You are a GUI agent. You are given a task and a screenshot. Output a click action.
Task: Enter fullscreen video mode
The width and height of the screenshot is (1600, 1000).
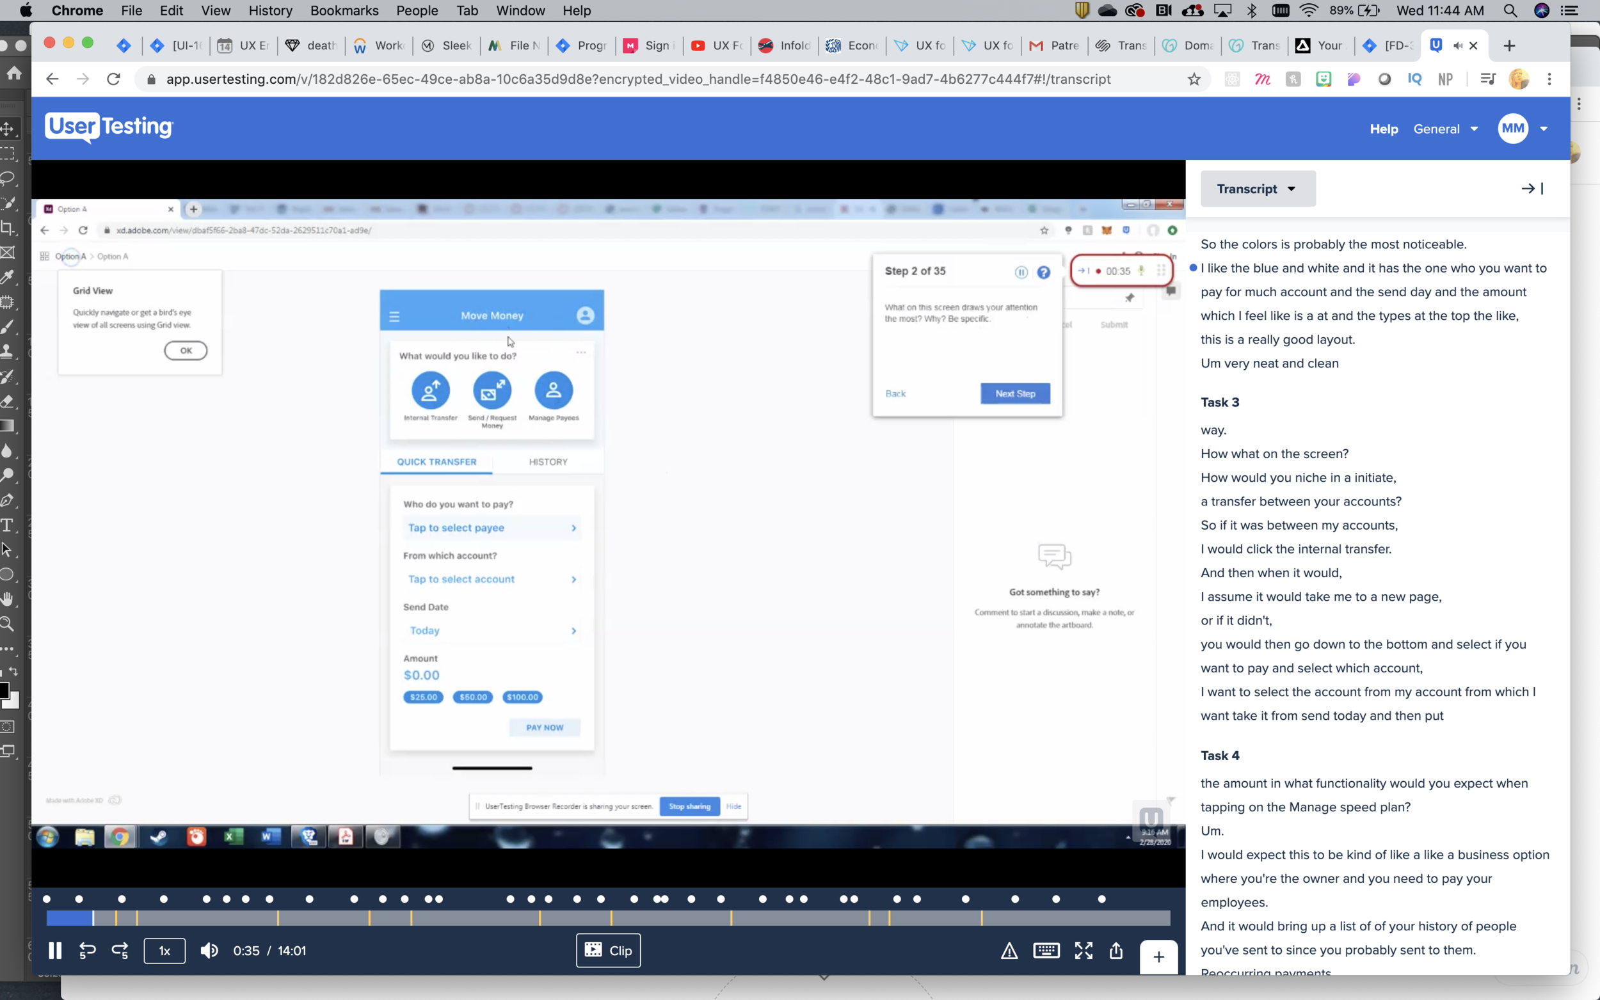[x=1084, y=950]
